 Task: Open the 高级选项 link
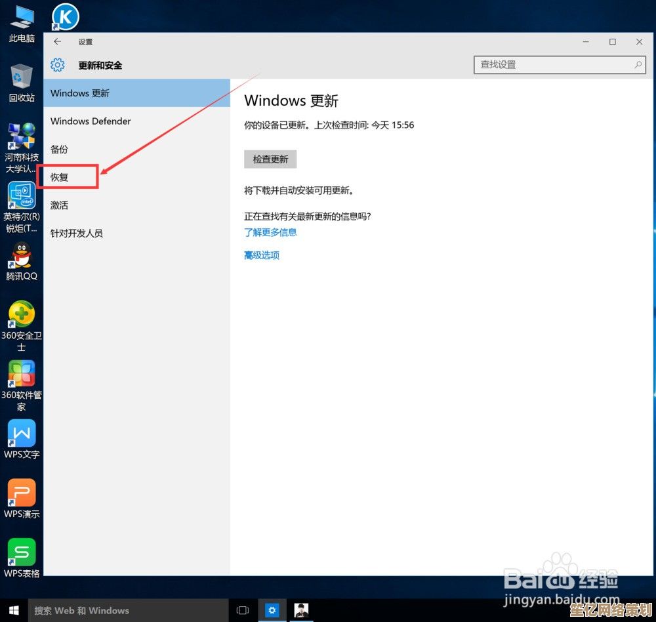click(262, 255)
